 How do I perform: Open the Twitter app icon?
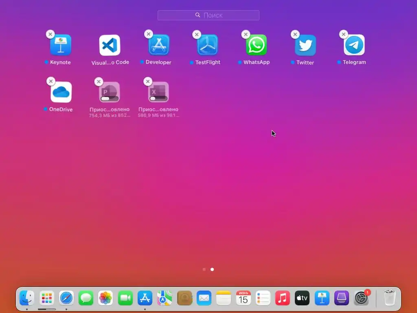pos(305,45)
